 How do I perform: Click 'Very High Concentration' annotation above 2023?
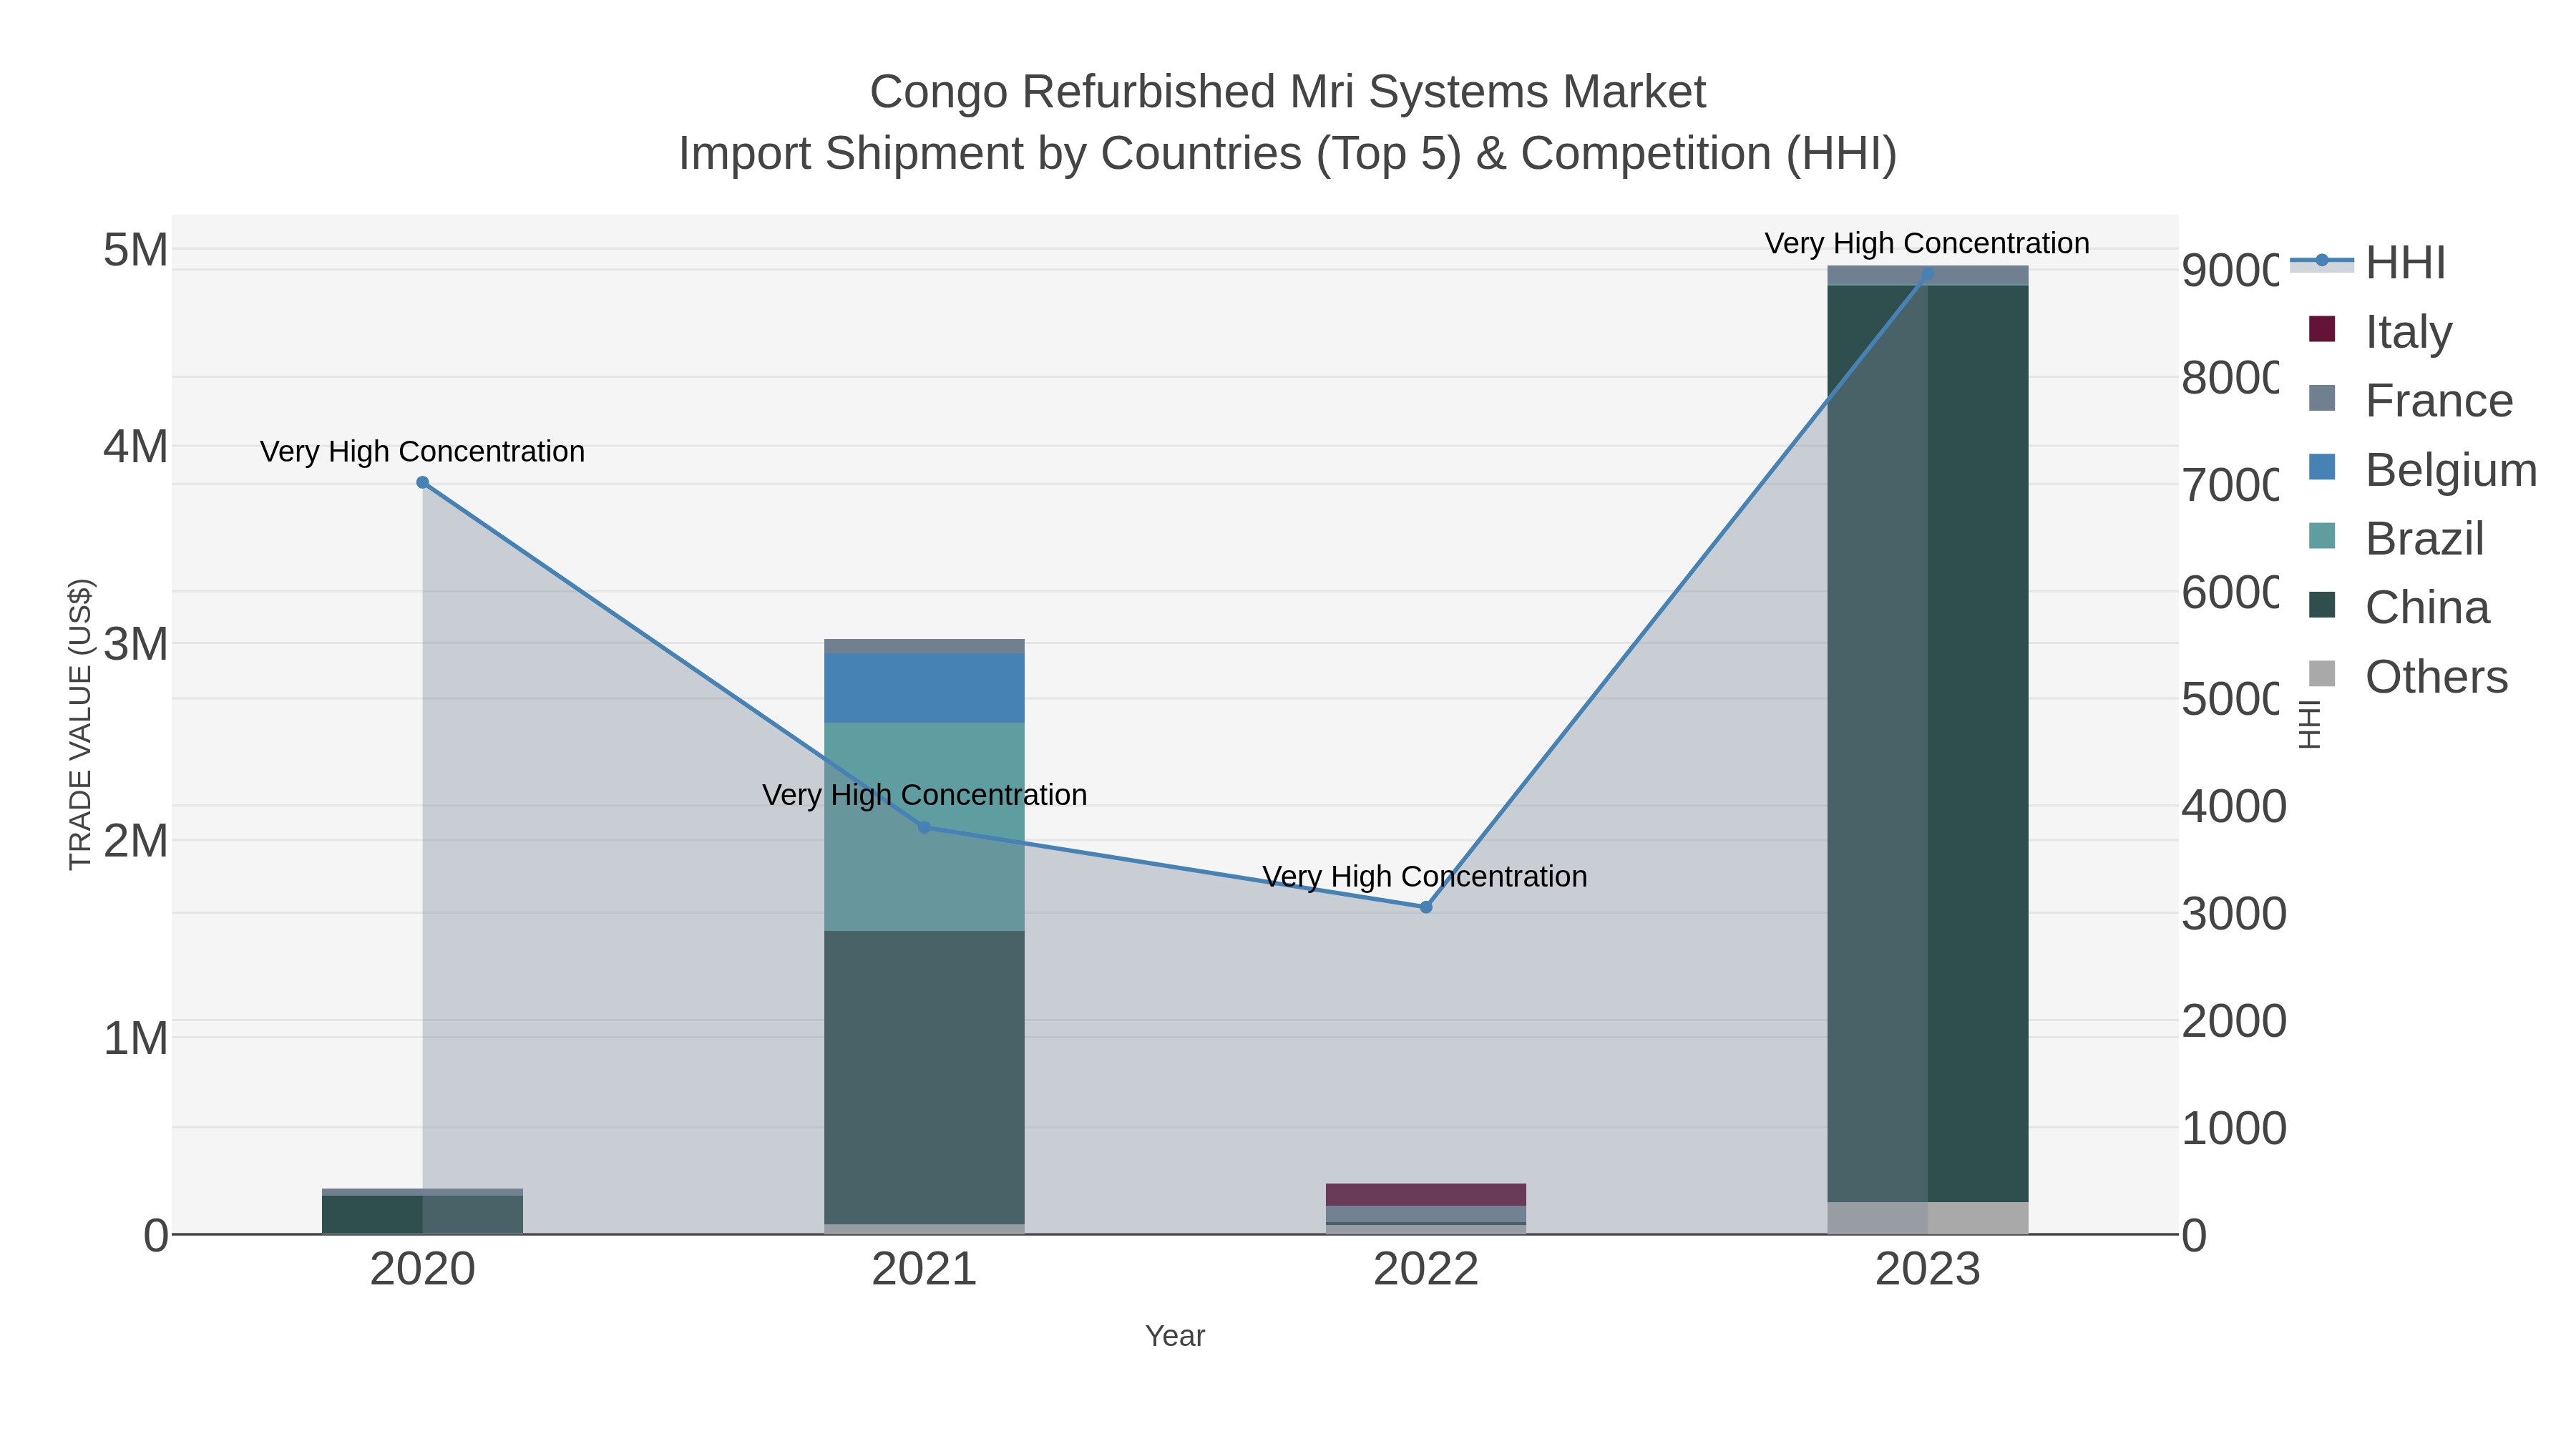(1927, 243)
